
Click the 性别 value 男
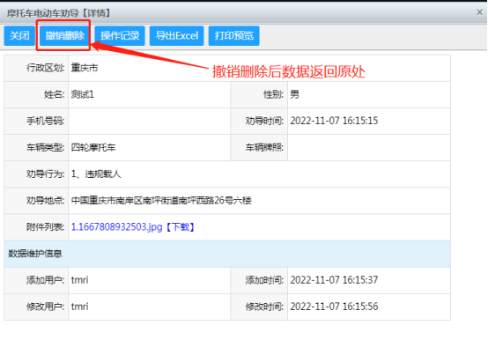(294, 94)
